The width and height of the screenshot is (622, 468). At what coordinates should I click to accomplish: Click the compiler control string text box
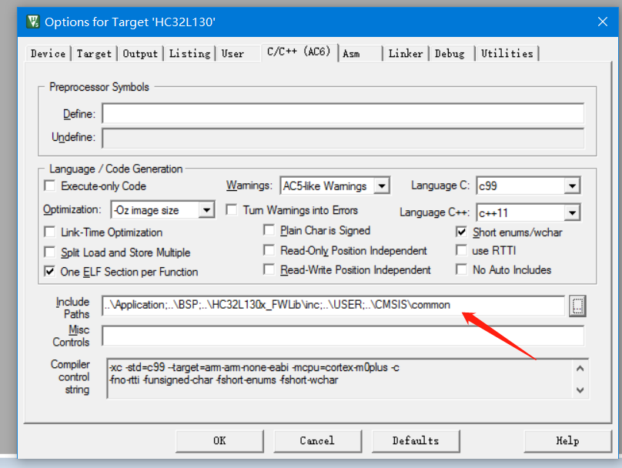coord(339,379)
